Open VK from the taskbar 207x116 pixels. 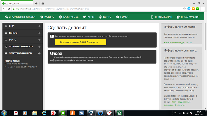[82, 113]
